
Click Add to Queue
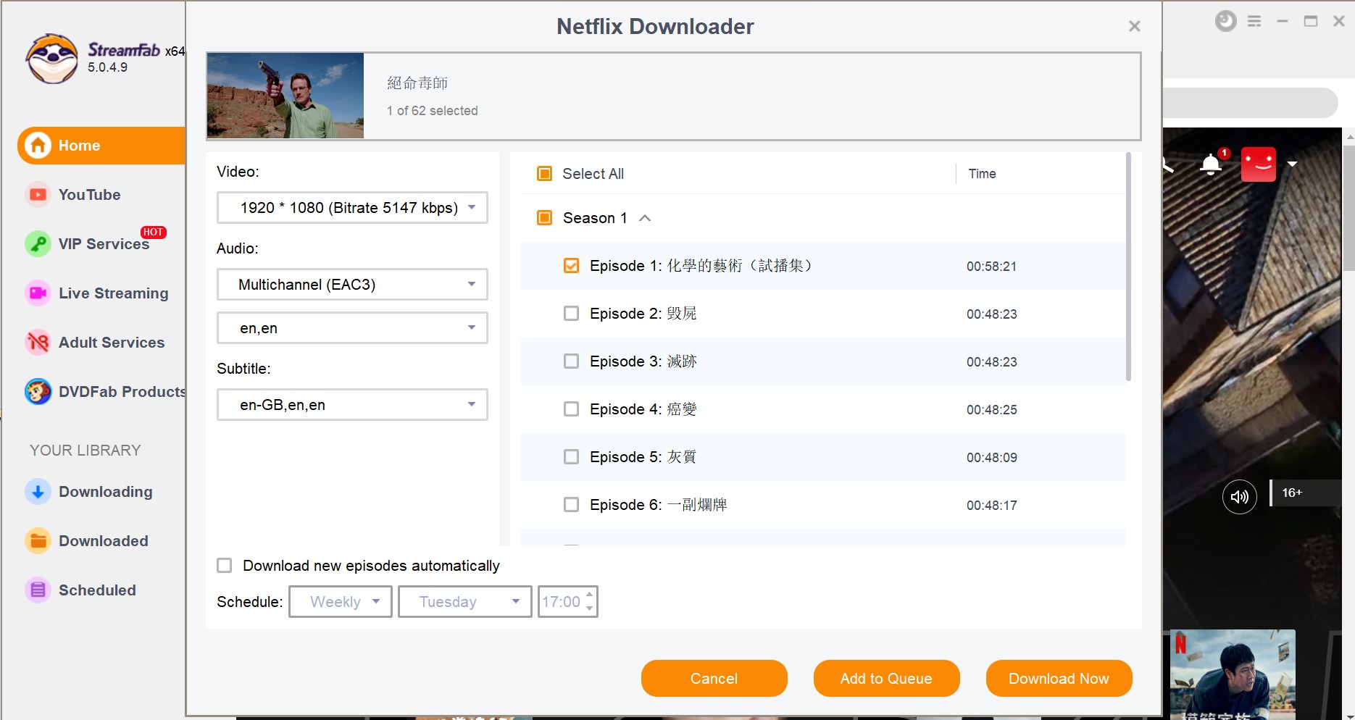click(x=885, y=678)
